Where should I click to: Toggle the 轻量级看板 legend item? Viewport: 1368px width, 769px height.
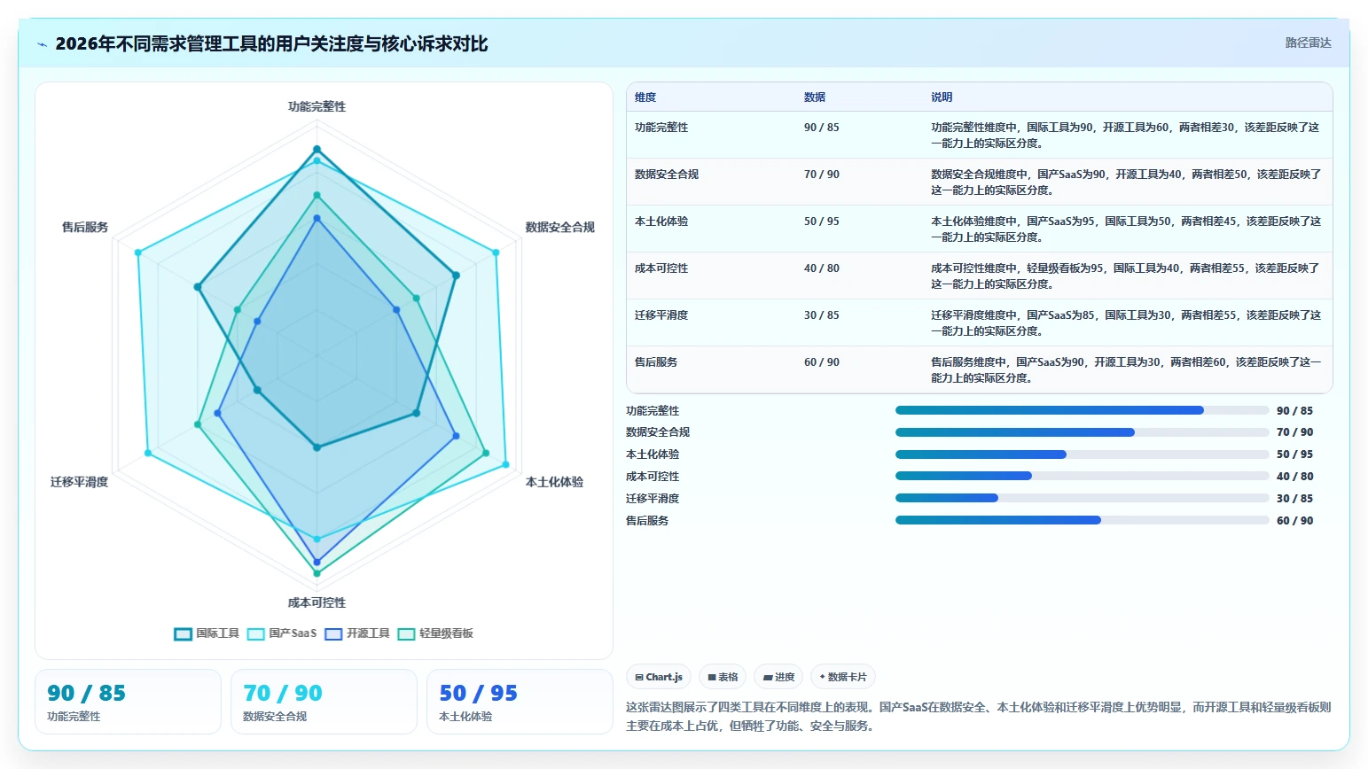pos(435,633)
